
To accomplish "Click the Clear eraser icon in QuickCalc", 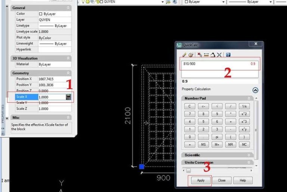I will 184,55.
